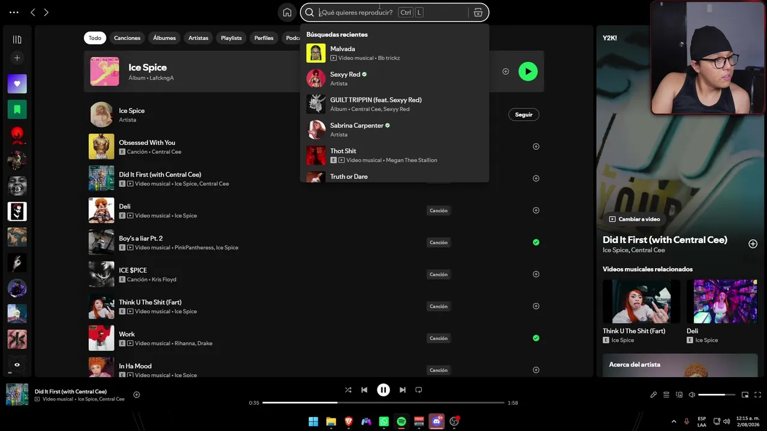Screen dimensions: 767x431
Task: Follow Ice Spice with Seguir button
Action: pos(524,114)
